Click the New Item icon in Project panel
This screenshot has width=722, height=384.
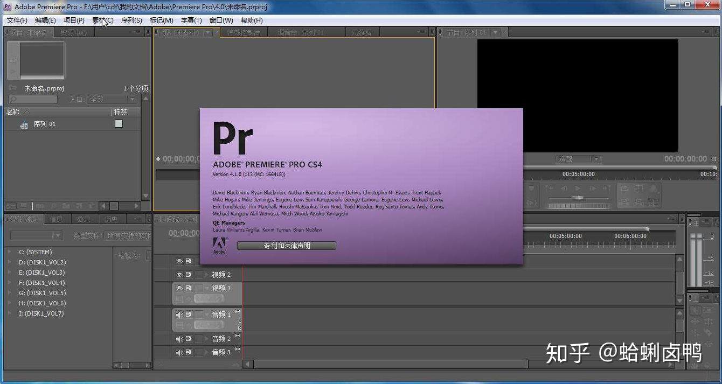[79, 206]
